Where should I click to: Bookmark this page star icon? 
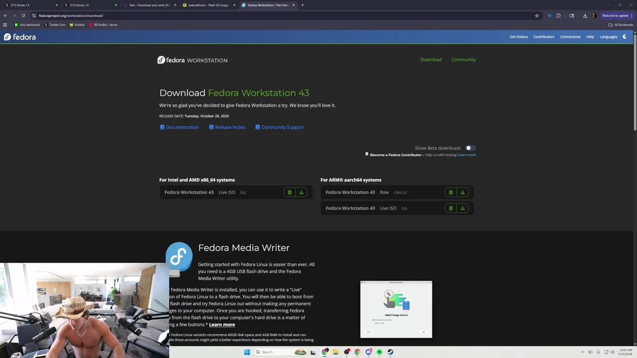tap(537, 15)
